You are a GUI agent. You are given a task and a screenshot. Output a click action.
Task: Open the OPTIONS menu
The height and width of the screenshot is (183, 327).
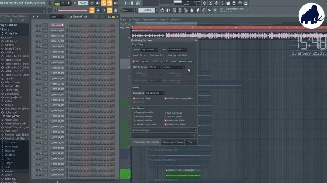pos(28,3)
